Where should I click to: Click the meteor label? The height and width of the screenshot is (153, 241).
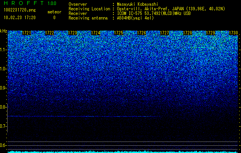[x=54, y=12]
